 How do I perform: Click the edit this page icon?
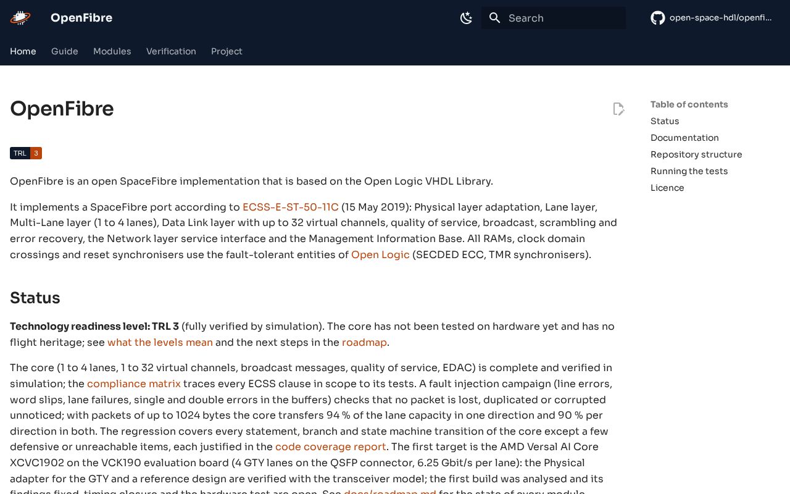pyautogui.click(x=618, y=109)
